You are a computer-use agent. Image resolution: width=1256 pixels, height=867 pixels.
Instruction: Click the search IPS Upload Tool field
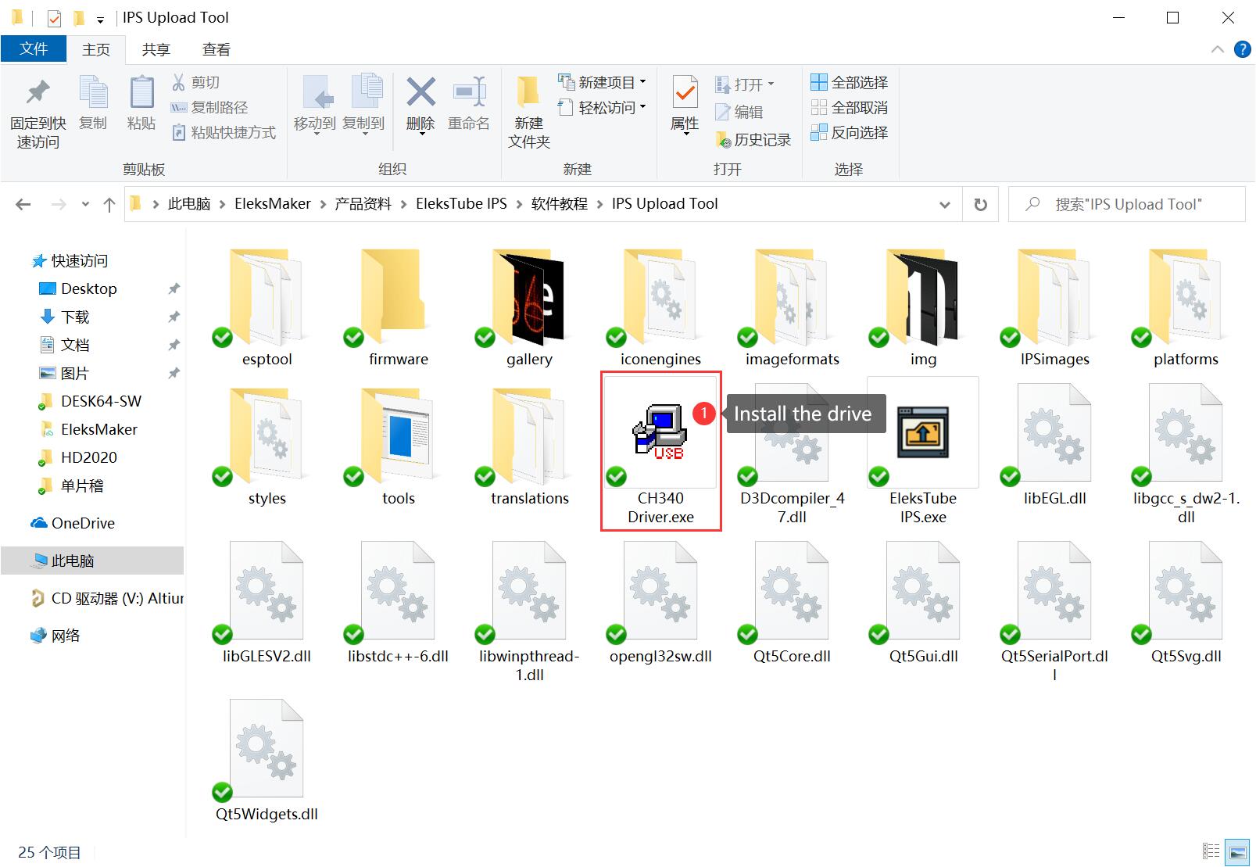(x=1128, y=205)
